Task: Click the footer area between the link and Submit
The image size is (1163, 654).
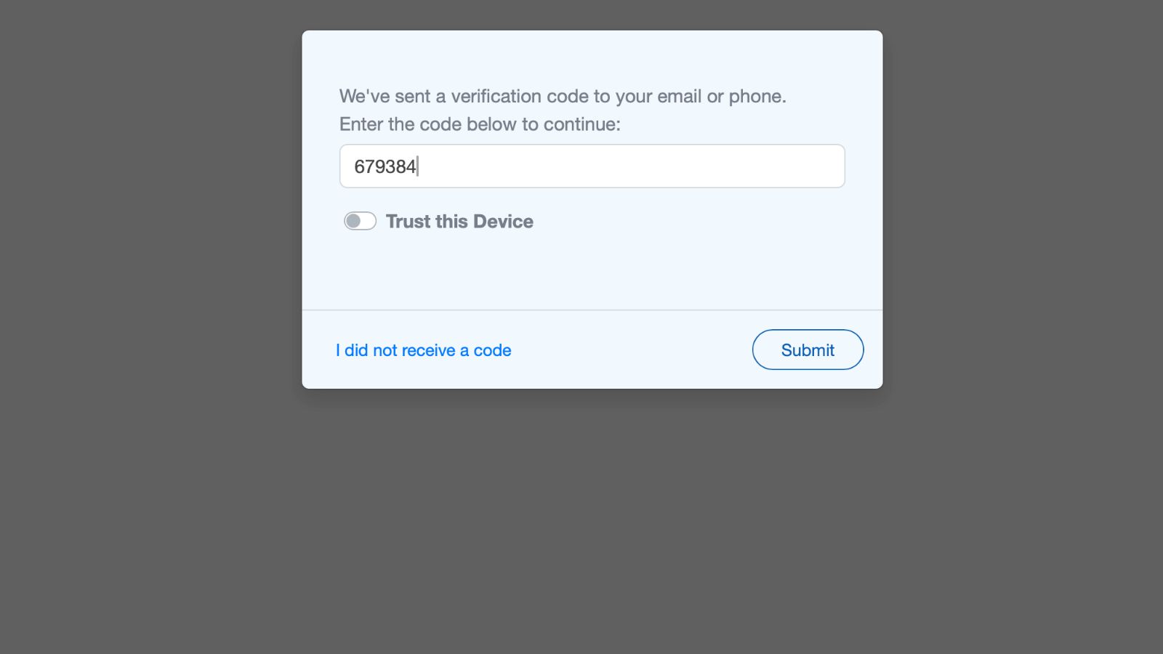Action: click(x=631, y=350)
